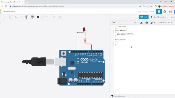This screenshot has height=98, width=175.
Task: Click the wire color swatch
Action: click(38, 17)
